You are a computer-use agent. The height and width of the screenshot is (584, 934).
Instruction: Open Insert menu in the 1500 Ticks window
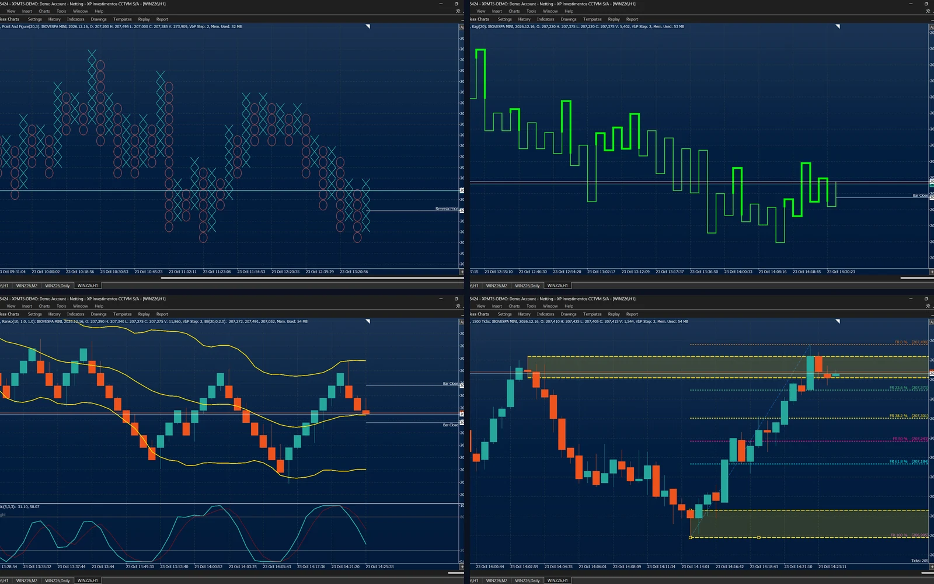tap(497, 306)
